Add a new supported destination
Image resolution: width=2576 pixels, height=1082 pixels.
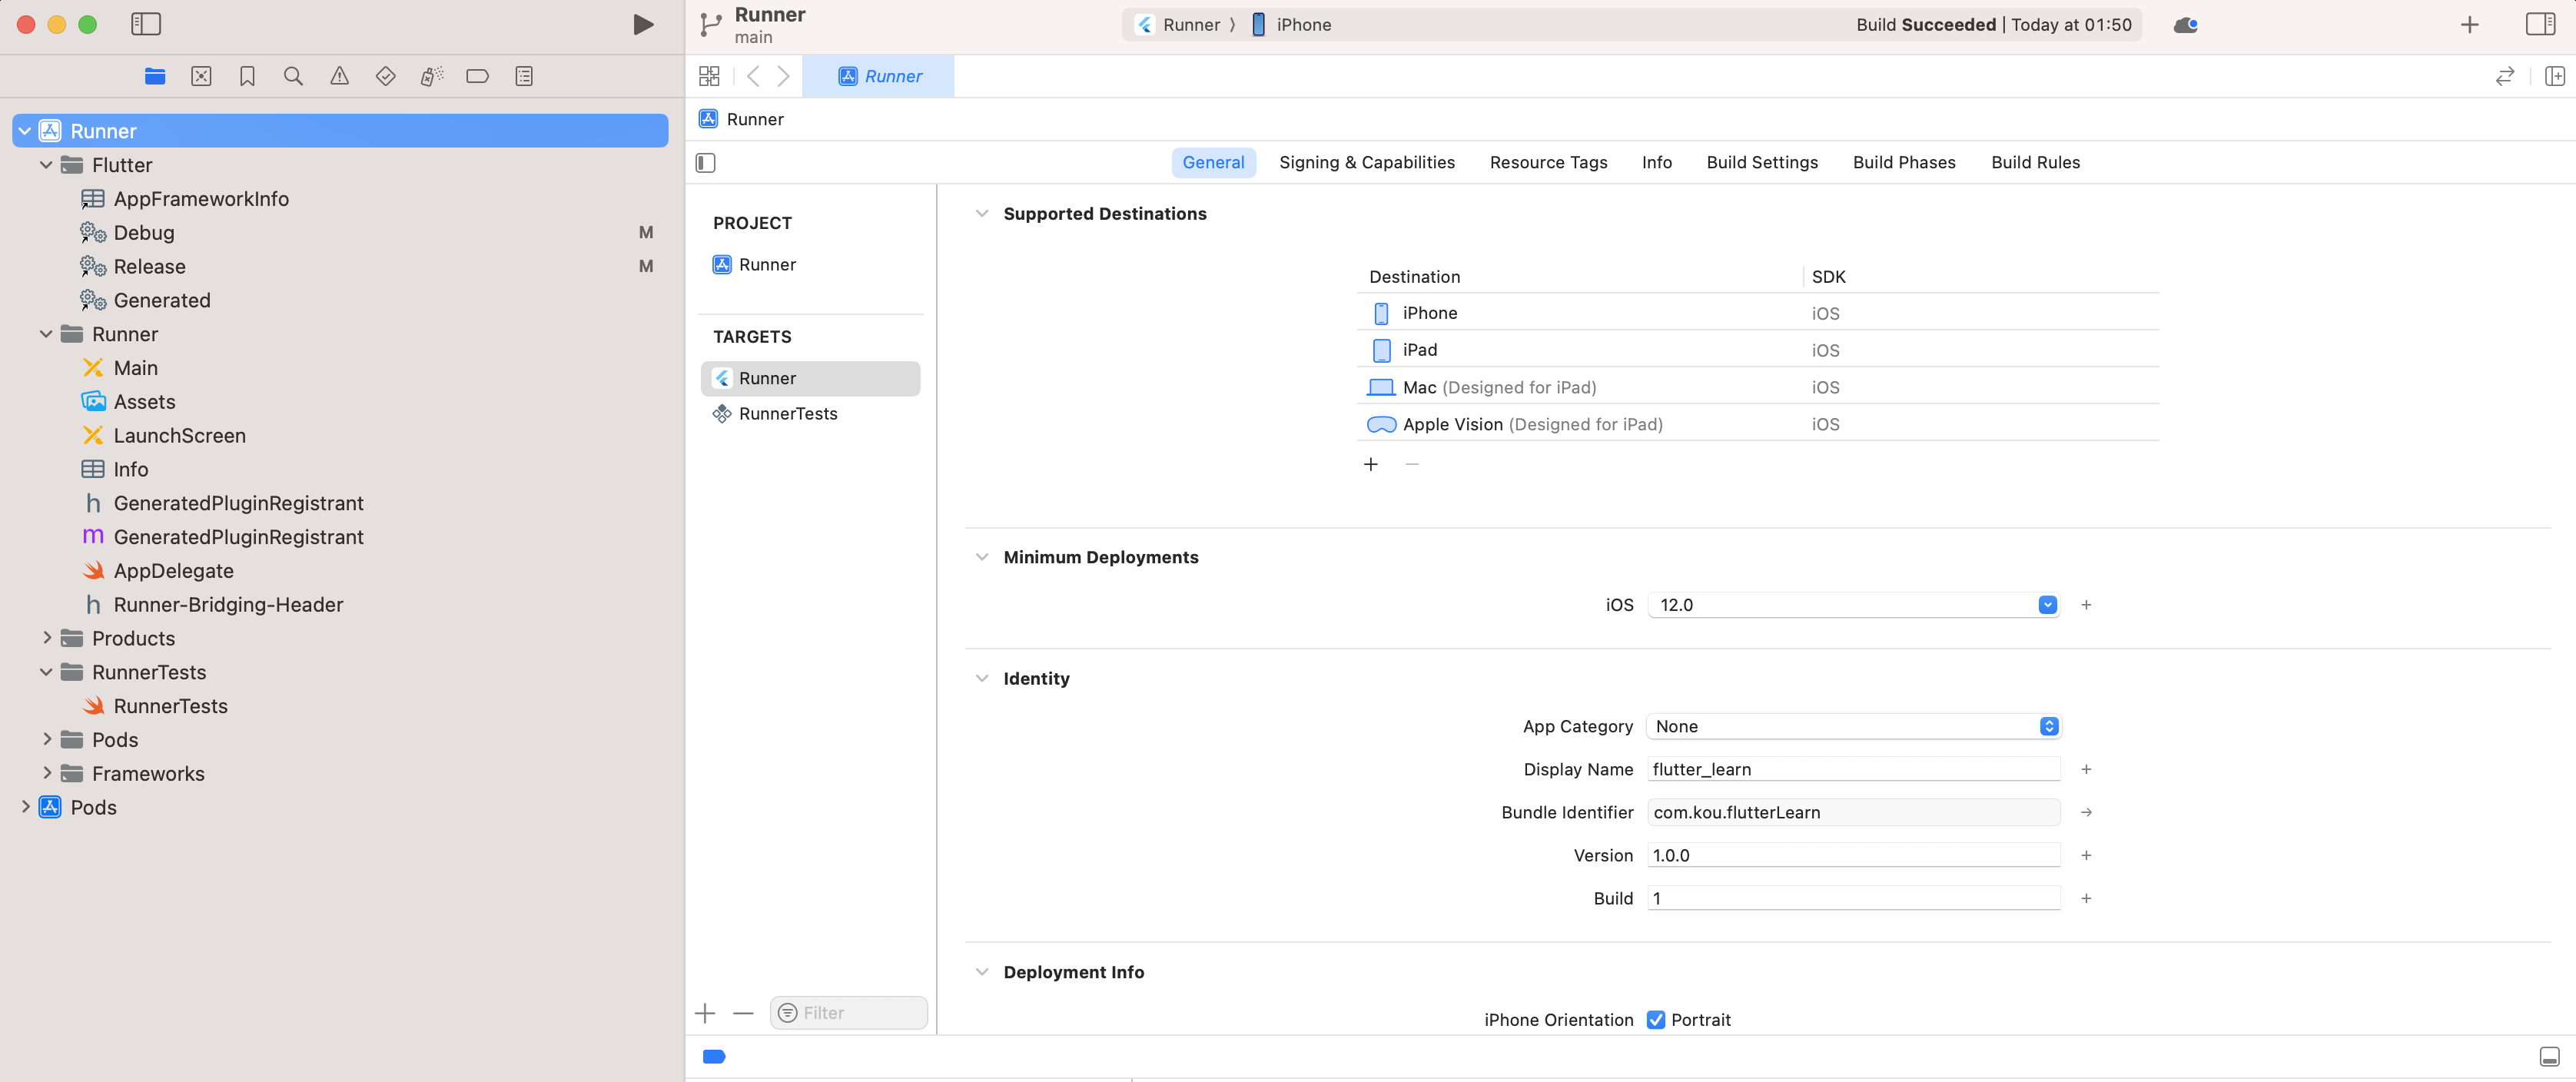(1370, 464)
